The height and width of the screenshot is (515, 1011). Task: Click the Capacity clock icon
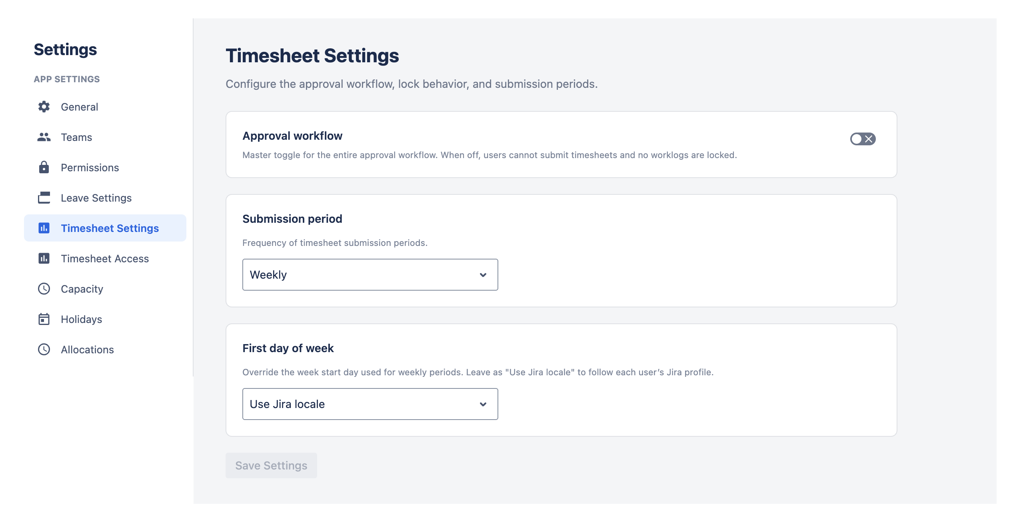coord(44,289)
